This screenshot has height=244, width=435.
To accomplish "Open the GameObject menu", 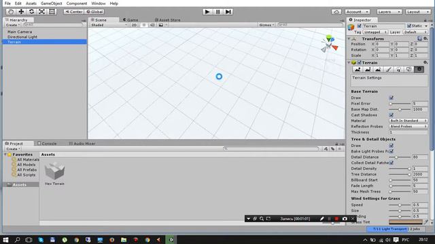I will pyautogui.click(x=52, y=3).
